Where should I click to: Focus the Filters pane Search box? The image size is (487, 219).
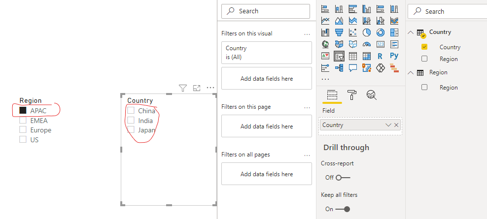pyautogui.click(x=266, y=11)
